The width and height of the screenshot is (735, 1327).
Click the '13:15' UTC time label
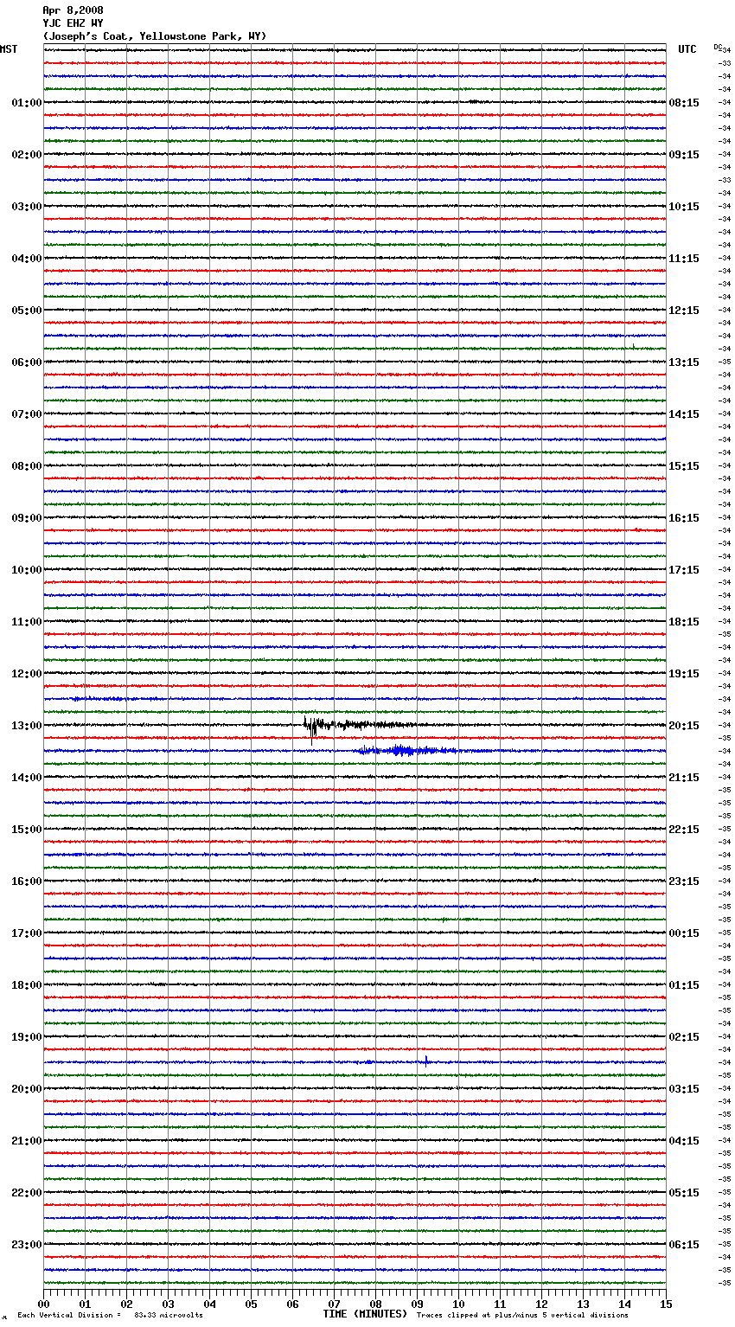coord(684,362)
